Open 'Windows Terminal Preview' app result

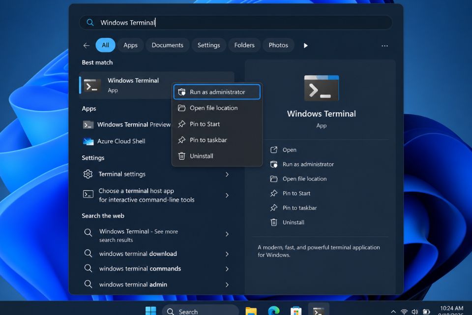click(126, 125)
